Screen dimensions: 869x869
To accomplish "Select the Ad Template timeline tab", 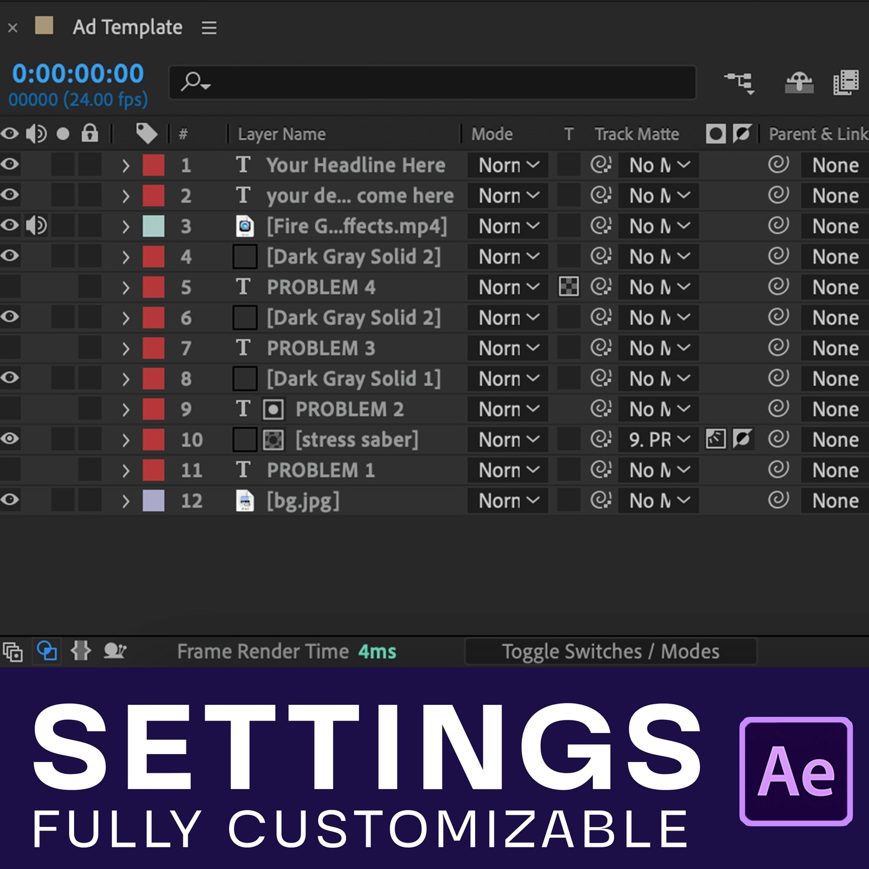I will tap(127, 28).
